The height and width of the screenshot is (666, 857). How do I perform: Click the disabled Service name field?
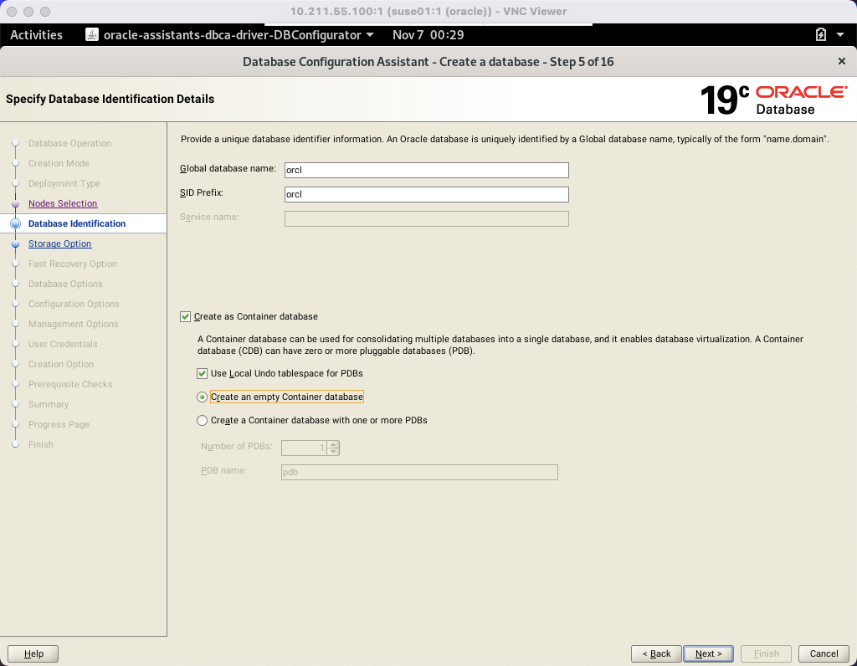[x=426, y=218]
